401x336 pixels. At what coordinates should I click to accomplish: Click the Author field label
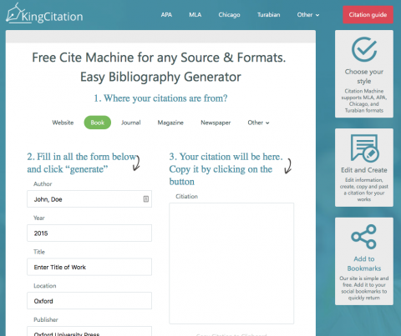pyautogui.click(x=43, y=184)
